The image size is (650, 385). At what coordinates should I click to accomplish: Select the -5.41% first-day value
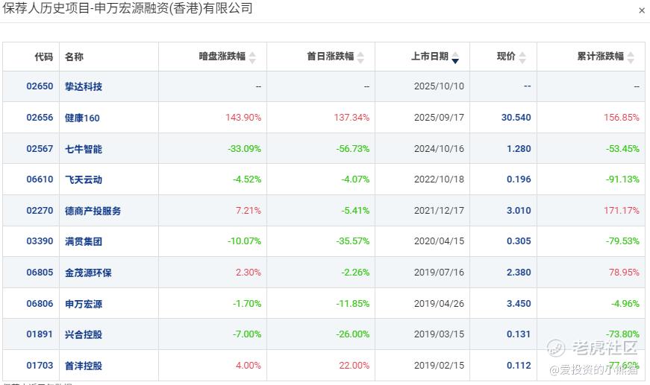[355, 211]
